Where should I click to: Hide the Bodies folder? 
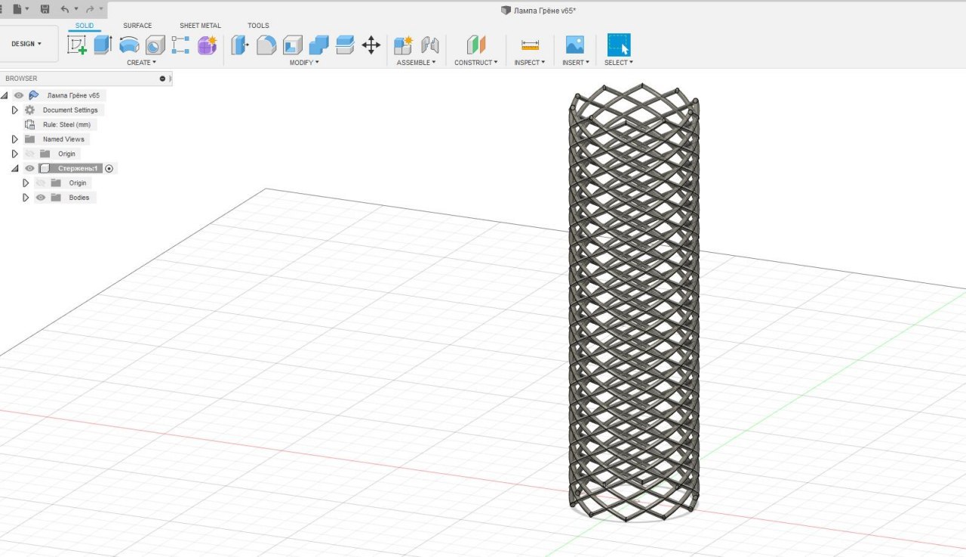pos(41,198)
